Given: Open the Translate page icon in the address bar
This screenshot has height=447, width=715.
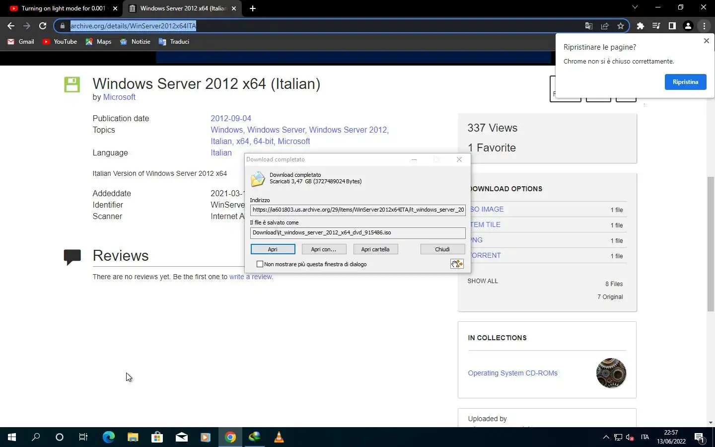Looking at the screenshot, I should point(589,26).
